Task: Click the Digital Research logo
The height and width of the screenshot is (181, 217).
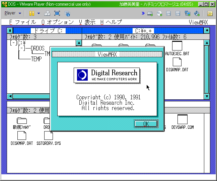Action: (x=107, y=75)
